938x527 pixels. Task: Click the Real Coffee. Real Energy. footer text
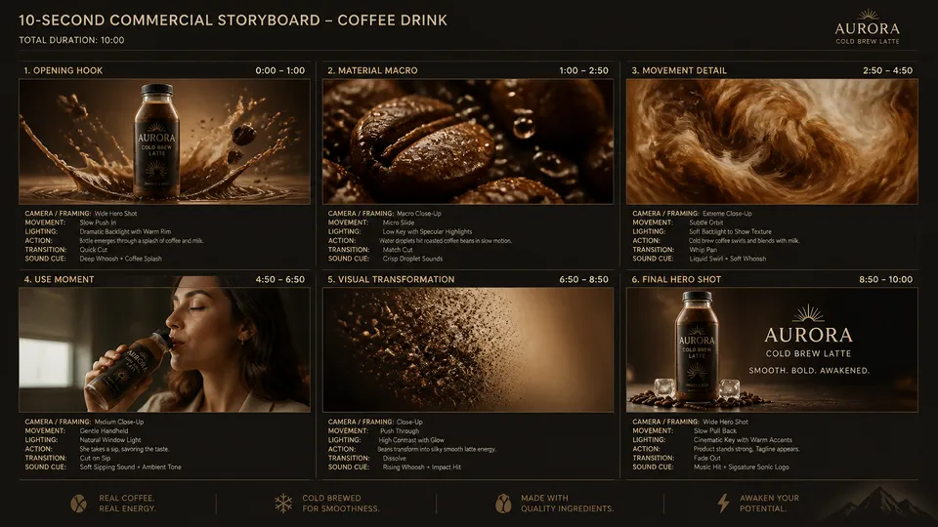127,504
